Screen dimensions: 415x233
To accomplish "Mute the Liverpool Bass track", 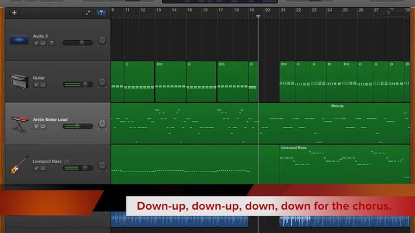I will [36, 168].
